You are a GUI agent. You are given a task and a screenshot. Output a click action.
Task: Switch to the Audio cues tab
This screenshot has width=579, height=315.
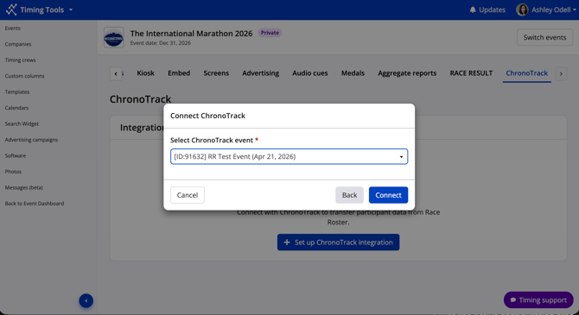tap(310, 73)
